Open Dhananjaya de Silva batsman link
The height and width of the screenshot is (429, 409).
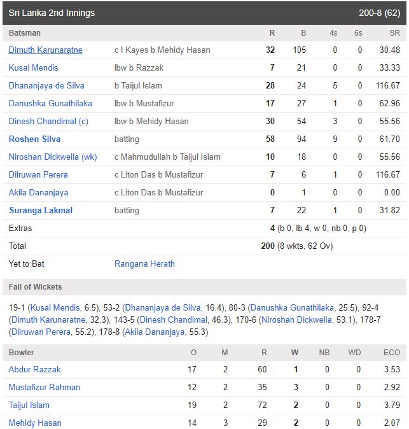(46, 86)
